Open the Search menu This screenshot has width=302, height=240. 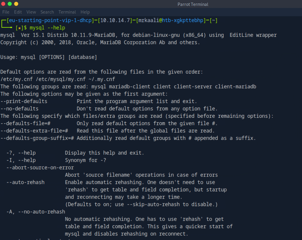tap(47, 12)
